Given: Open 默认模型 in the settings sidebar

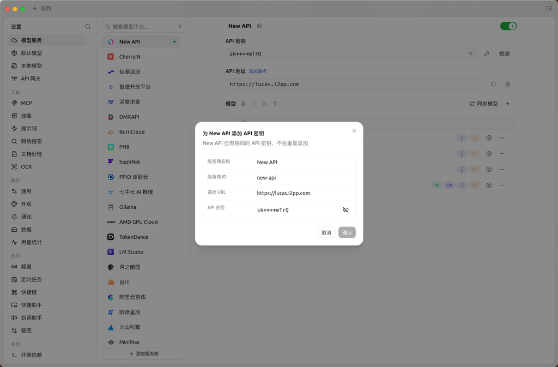Looking at the screenshot, I should 47,53.
